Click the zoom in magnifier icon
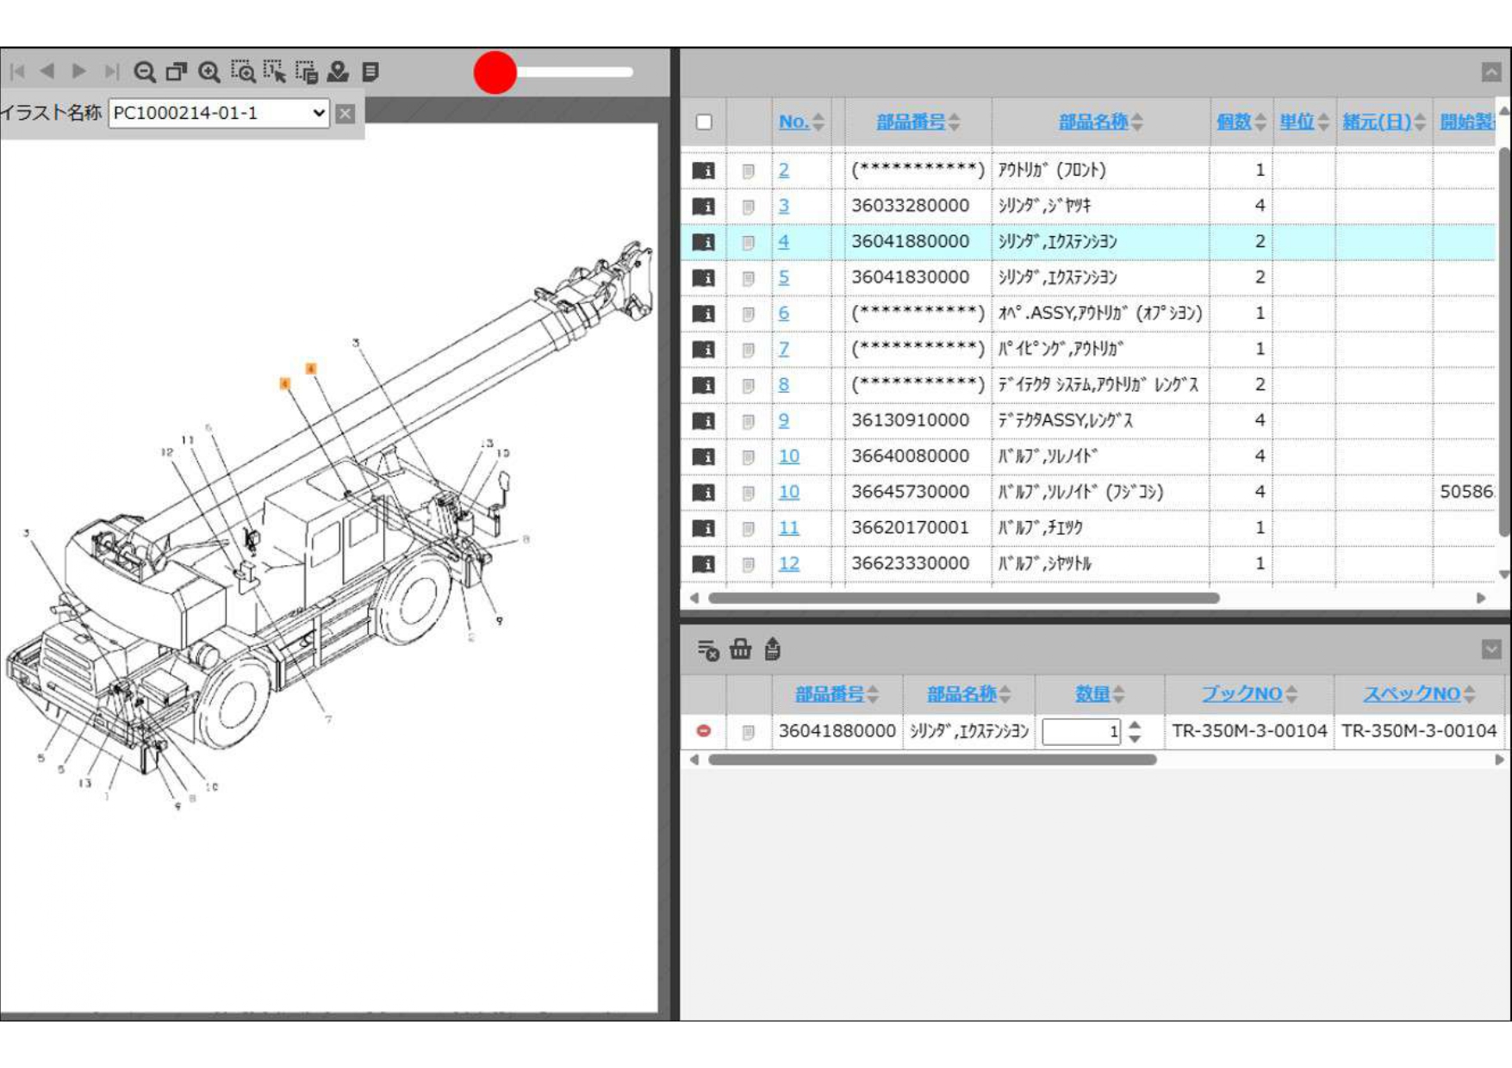Screen dimensions: 1512x1068 click(209, 71)
